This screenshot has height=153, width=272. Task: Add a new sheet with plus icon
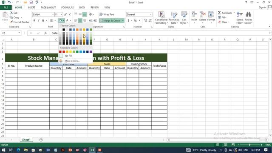pos(41,140)
